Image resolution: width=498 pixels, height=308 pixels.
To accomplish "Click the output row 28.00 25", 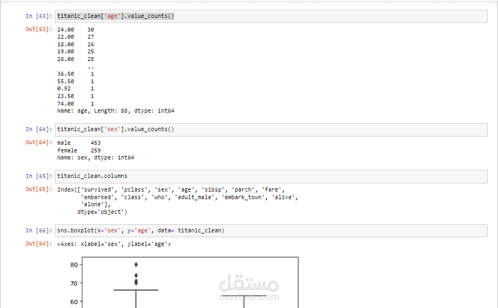I will (x=76, y=59).
